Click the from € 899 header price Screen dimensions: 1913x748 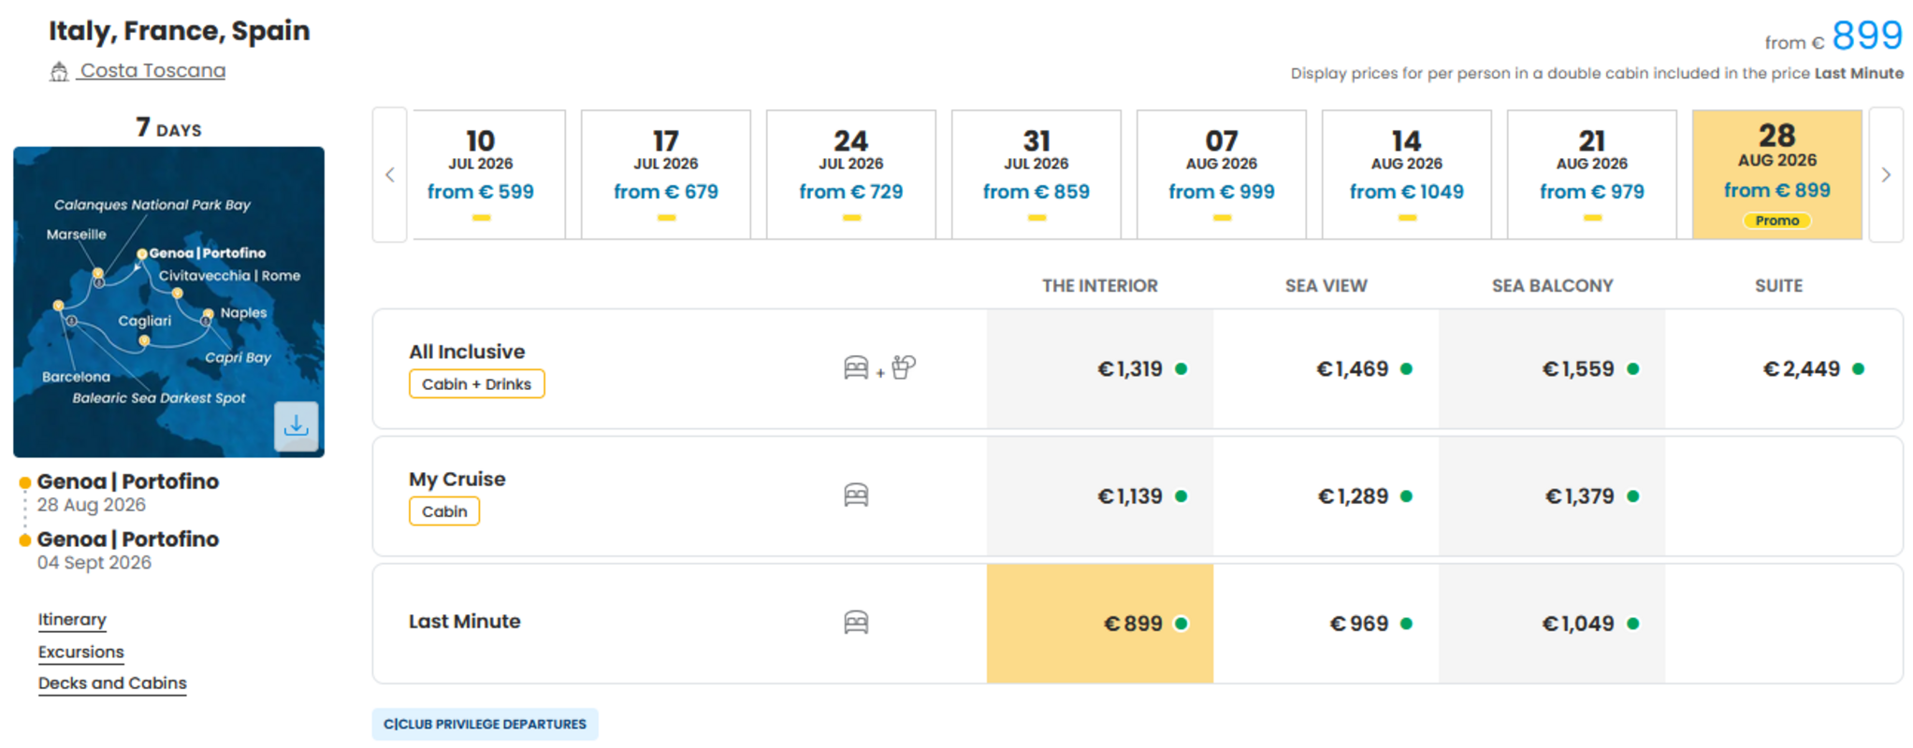click(1833, 37)
